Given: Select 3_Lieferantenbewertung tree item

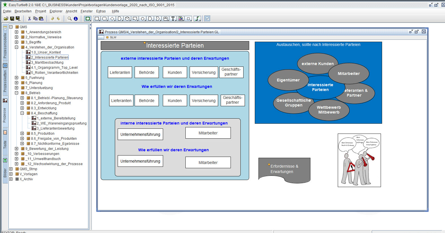Looking at the screenshot, I should (56, 128).
